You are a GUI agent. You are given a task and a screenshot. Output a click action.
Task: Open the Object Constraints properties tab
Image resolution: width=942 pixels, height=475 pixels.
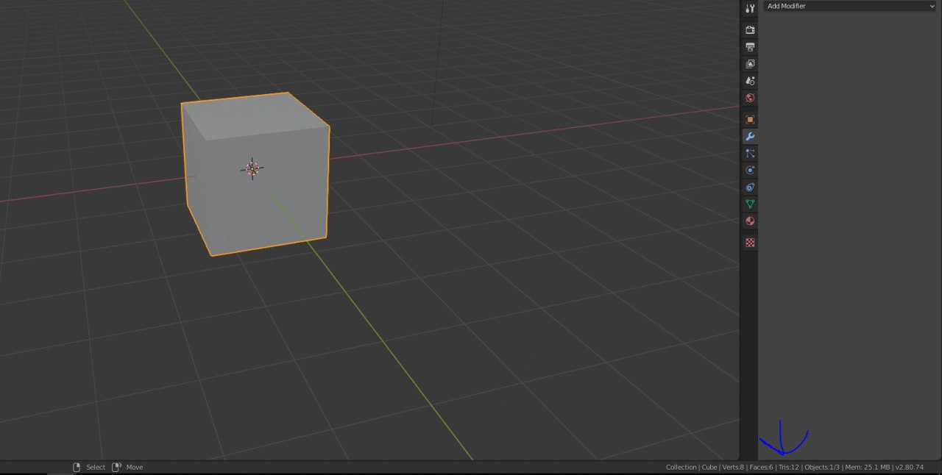pyautogui.click(x=750, y=187)
